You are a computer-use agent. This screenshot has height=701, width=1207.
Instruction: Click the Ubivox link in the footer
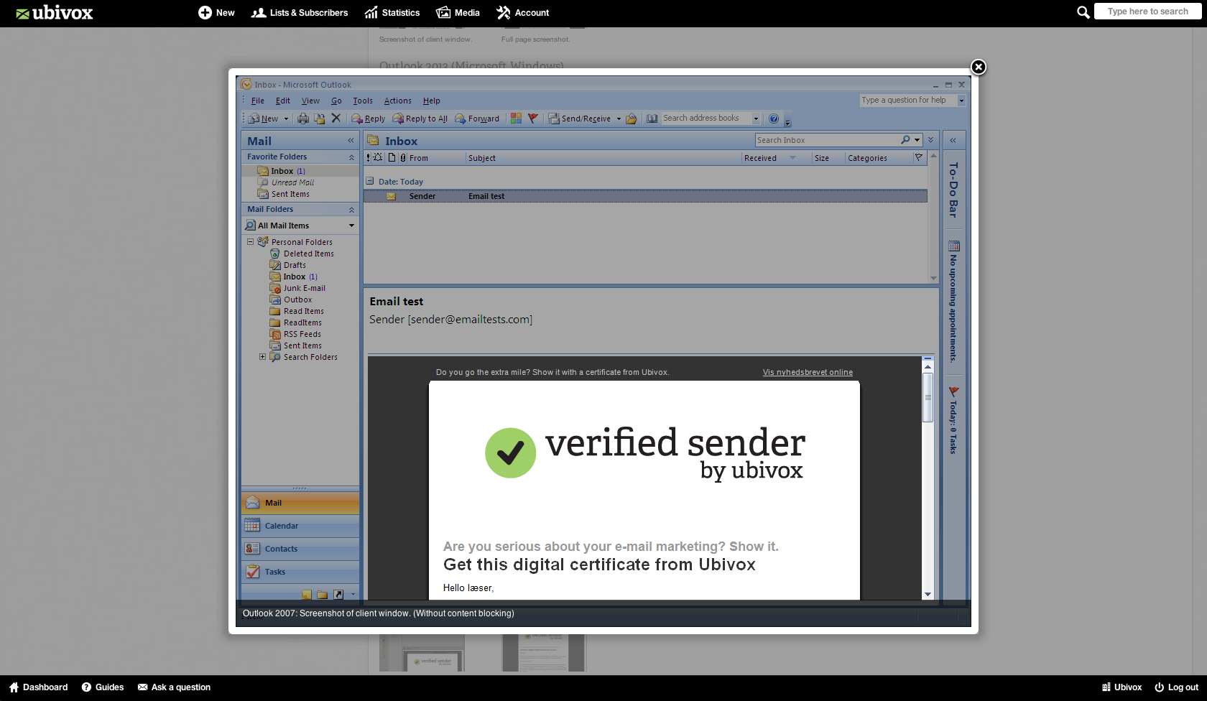coord(1122,687)
